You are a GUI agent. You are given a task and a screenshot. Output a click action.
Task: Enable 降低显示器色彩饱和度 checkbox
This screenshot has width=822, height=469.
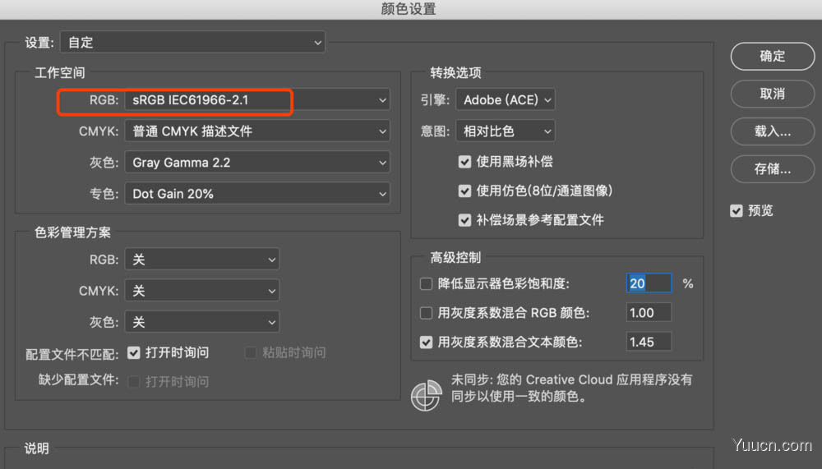coord(426,284)
